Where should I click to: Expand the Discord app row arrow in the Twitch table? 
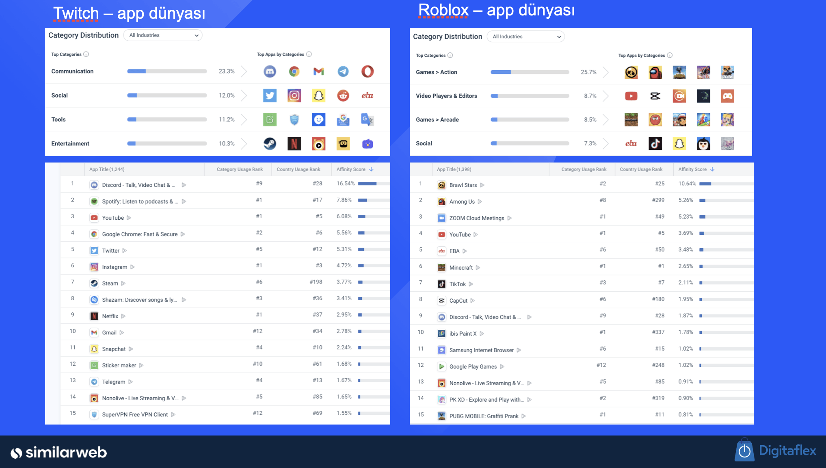[184, 185]
